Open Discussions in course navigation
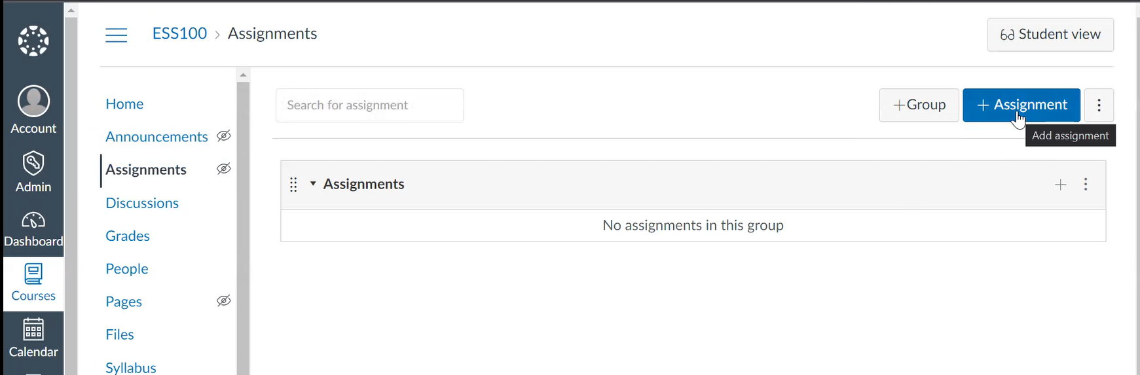 point(142,203)
